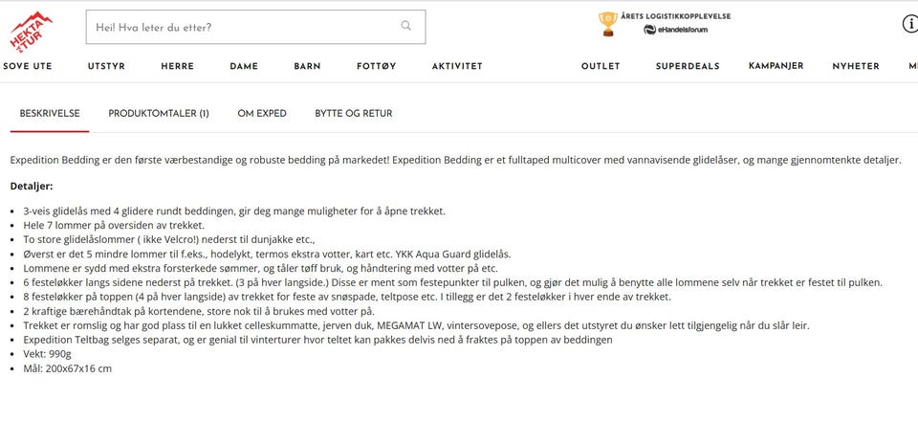918x444 pixels.
Task: Click the '3-veis glidelås med 4 glidere' line
Action: (234, 211)
